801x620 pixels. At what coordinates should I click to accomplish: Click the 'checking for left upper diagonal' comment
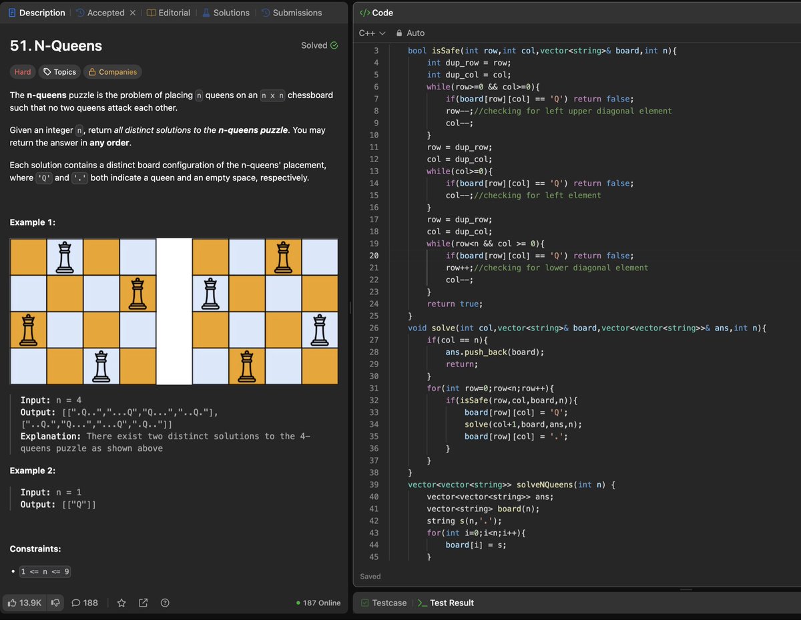click(573, 111)
